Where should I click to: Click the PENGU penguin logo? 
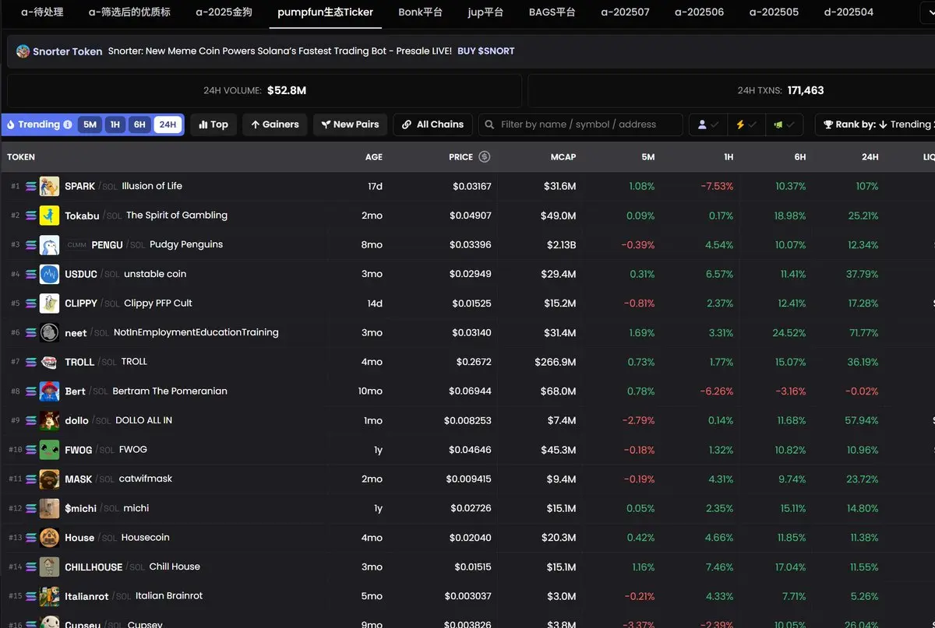click(49, 245)
